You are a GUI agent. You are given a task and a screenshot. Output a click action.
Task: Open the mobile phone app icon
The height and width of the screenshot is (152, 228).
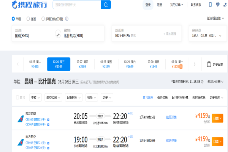[x=210, y=5]
